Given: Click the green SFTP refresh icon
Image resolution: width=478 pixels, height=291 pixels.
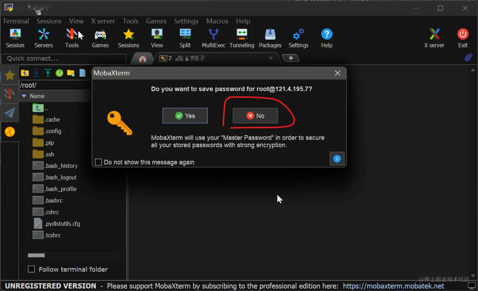Looking at the screenshot, I should point(59,73).
